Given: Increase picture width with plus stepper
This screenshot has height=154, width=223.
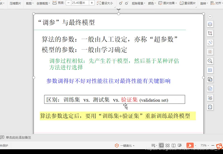Looking at the screenshot, I should click(x=92, y=3).
